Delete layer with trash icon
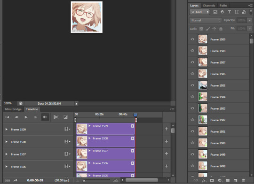The height and width of the screenshot is (184, 254). click(x=244, y=180)
